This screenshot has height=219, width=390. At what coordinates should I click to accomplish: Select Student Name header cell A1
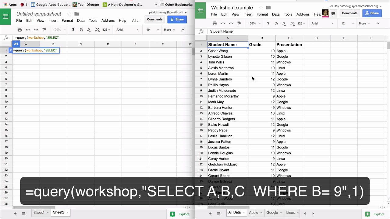pyautogui.click(x=228, y=45)
